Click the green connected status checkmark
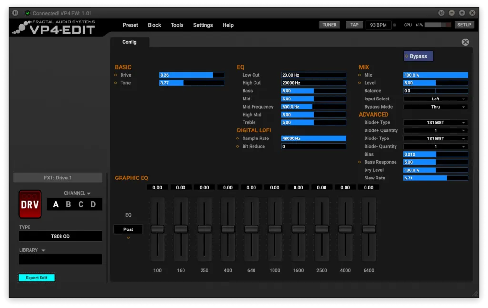 (27, 13)
